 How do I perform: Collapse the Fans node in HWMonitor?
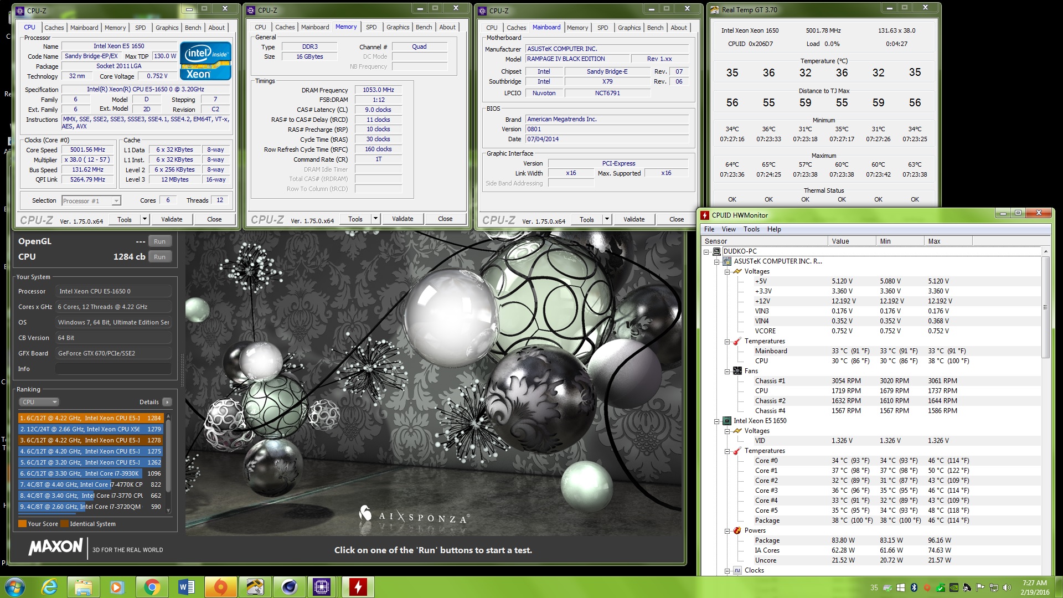(x=727, y=372)
